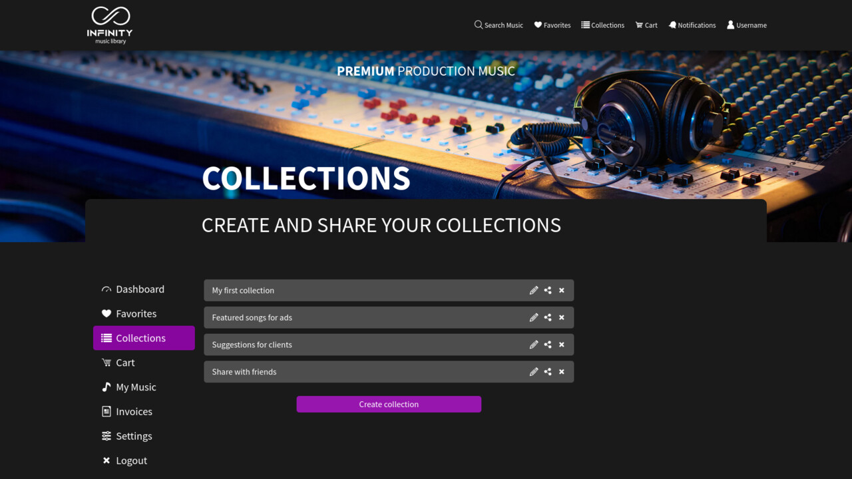The image size is (852, 479).
Task: Select the highlighted Collections sidebar item
Action: pos(144,338)
